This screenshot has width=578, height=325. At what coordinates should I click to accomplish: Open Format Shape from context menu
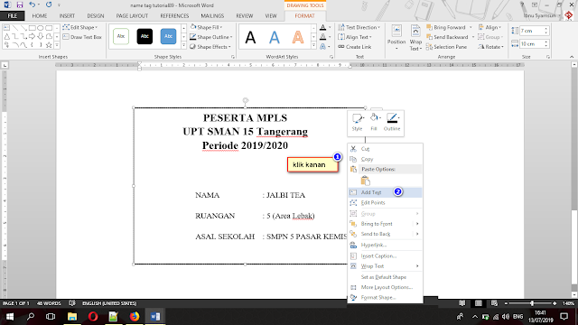pyautogui.click(x=385, y=297)
